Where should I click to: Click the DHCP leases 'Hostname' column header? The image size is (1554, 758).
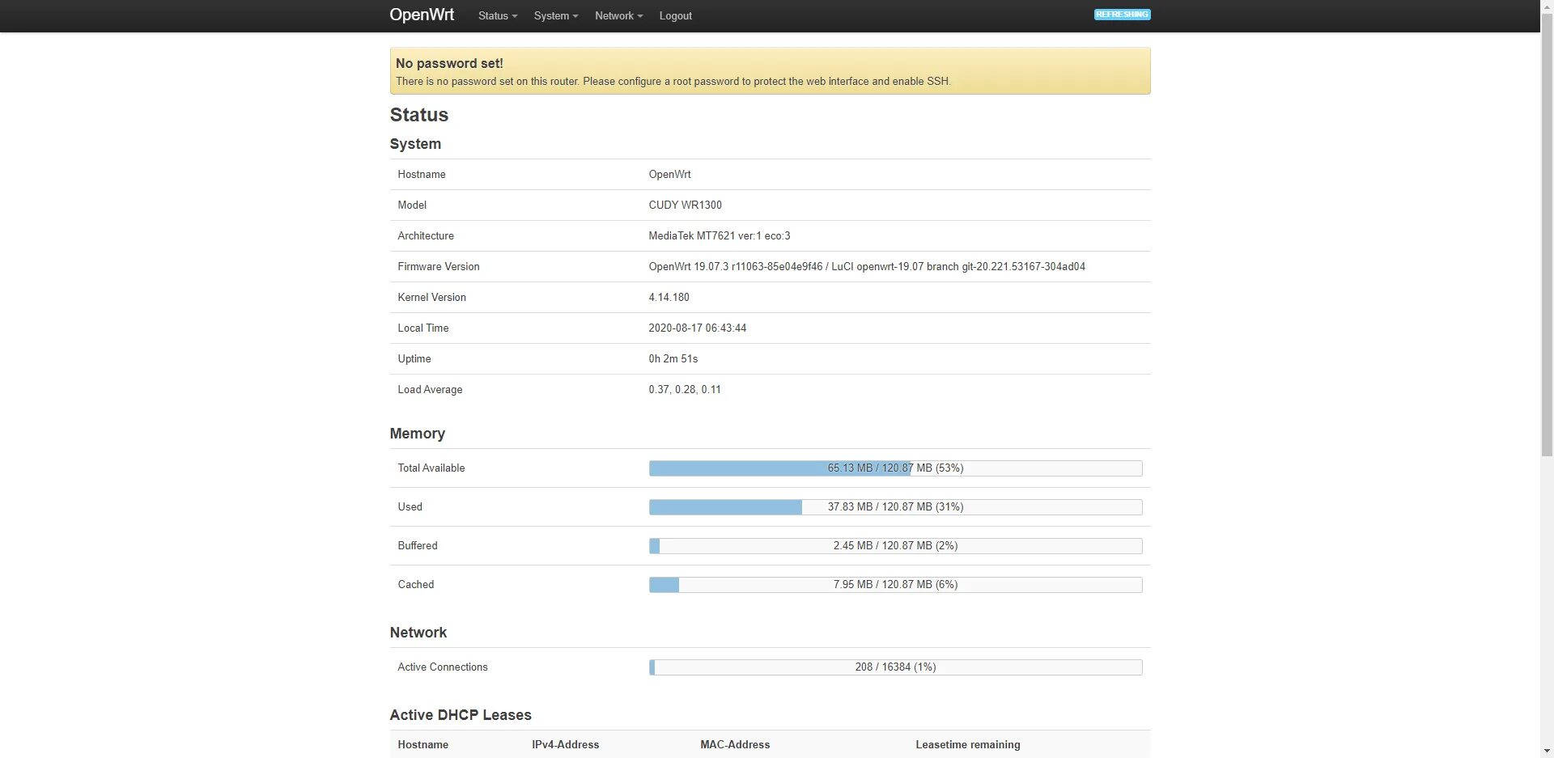coord(423,745)
